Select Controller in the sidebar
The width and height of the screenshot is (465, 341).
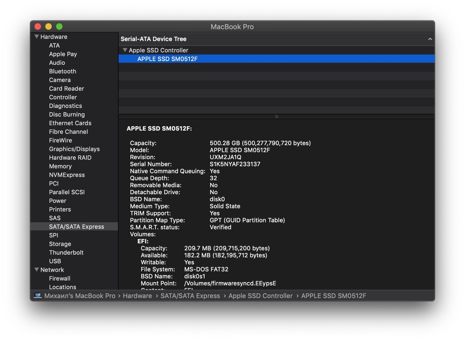point(63,97)
